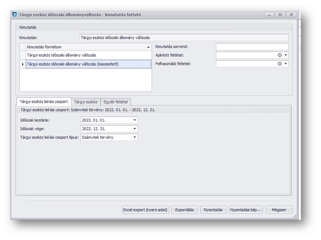The height and width of the screenshot is (240, 321).
Task: Open the Egyéb feltétel tab
Action: (x=116, y=102)
